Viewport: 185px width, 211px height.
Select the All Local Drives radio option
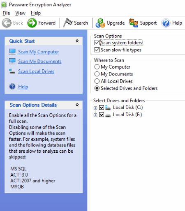click(x=97, y=81)
